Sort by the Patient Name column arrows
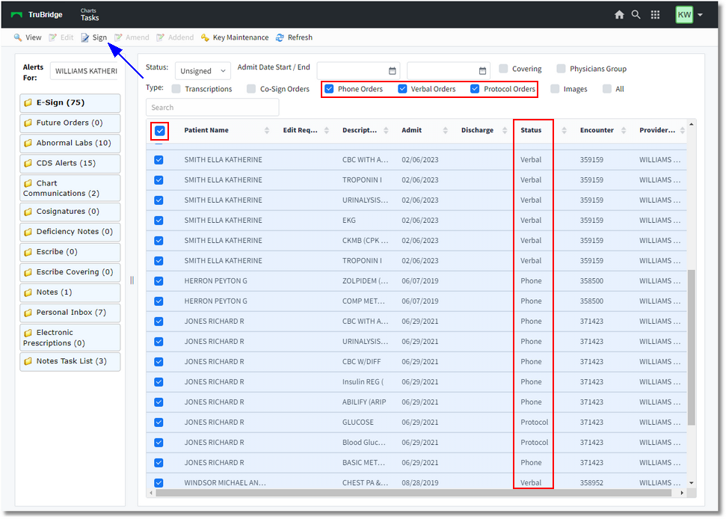 tap(267, 131)
